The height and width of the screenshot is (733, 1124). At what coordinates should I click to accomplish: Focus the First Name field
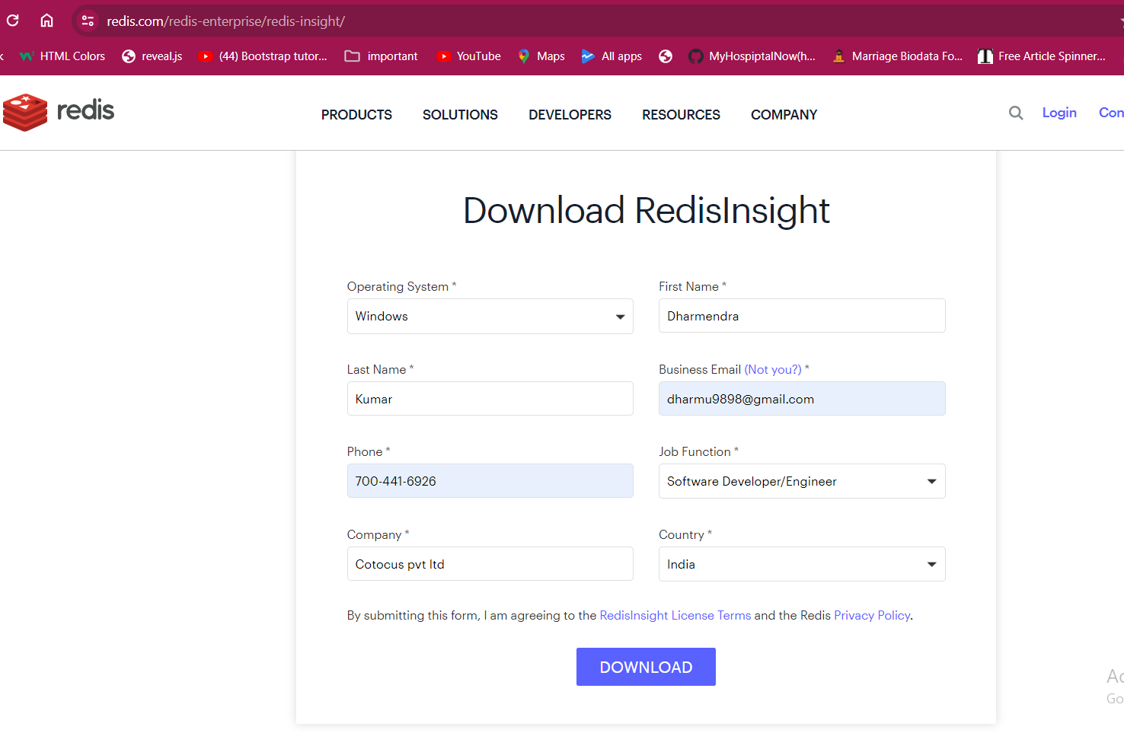coord(802,316)
